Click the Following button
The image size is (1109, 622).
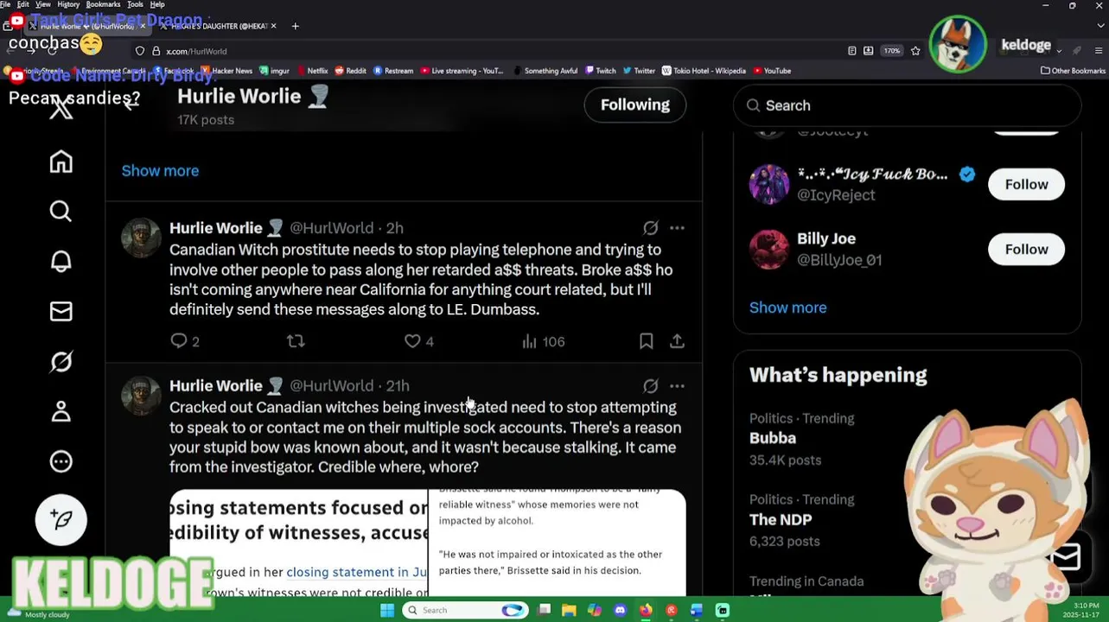point(634,105)
